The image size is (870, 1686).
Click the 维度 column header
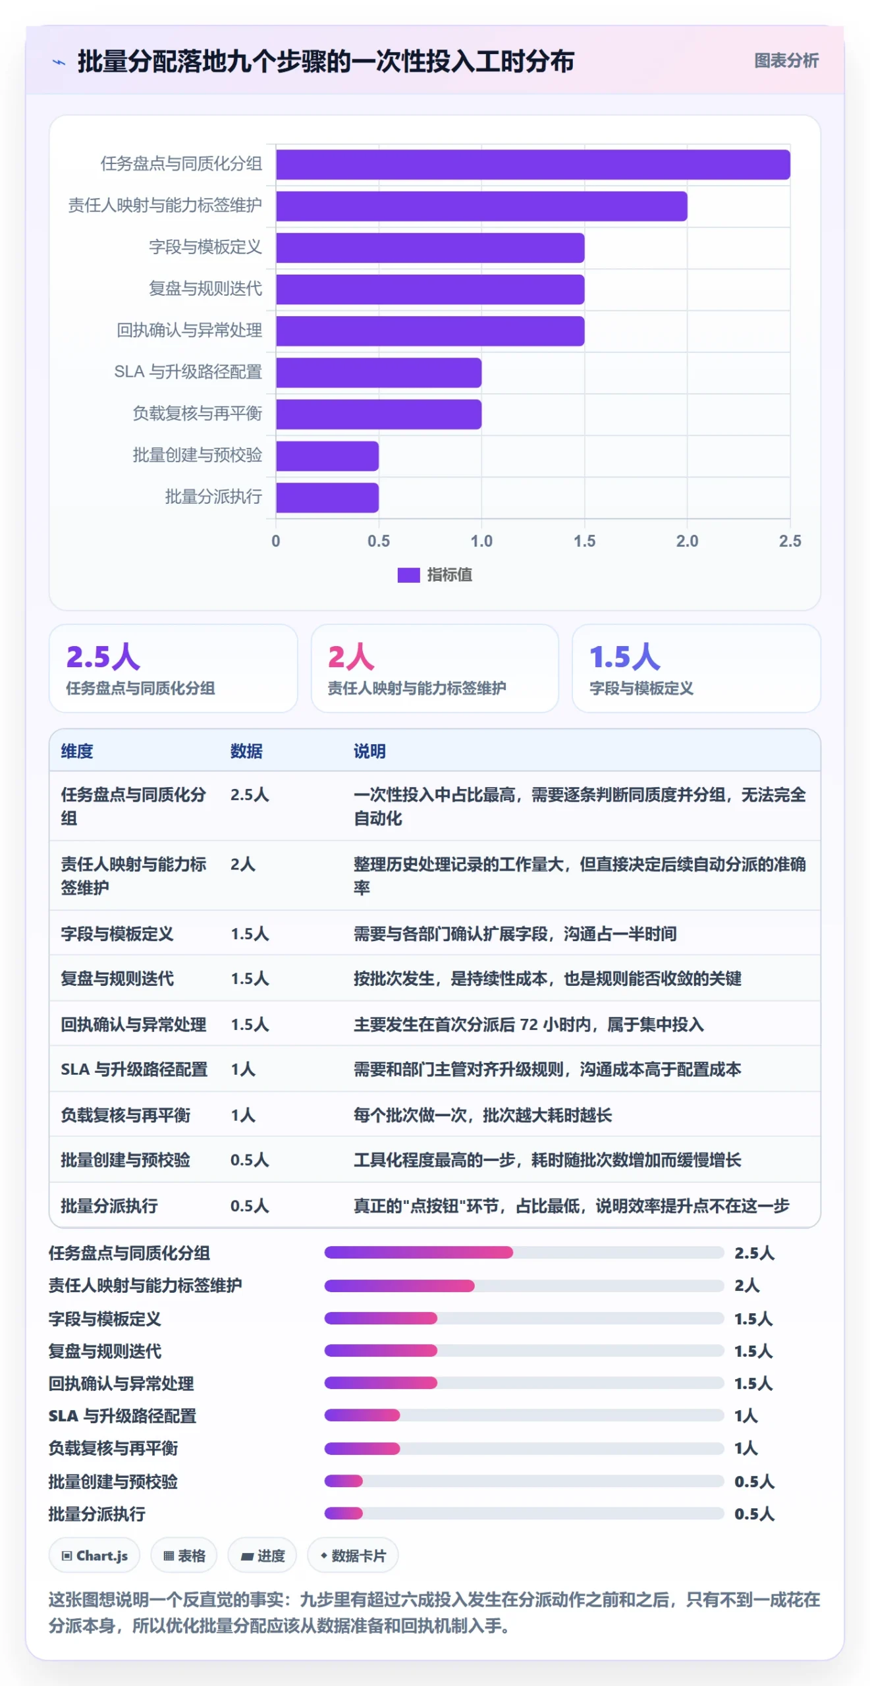pos(77,751)
